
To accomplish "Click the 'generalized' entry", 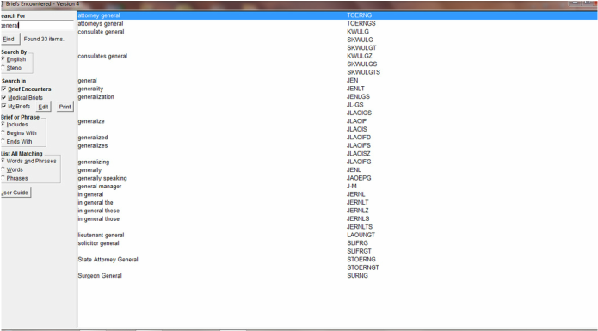I will (93, 137).
